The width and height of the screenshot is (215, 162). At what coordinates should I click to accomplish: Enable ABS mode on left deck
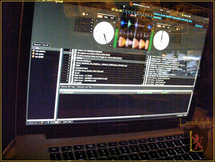(100, 17)
